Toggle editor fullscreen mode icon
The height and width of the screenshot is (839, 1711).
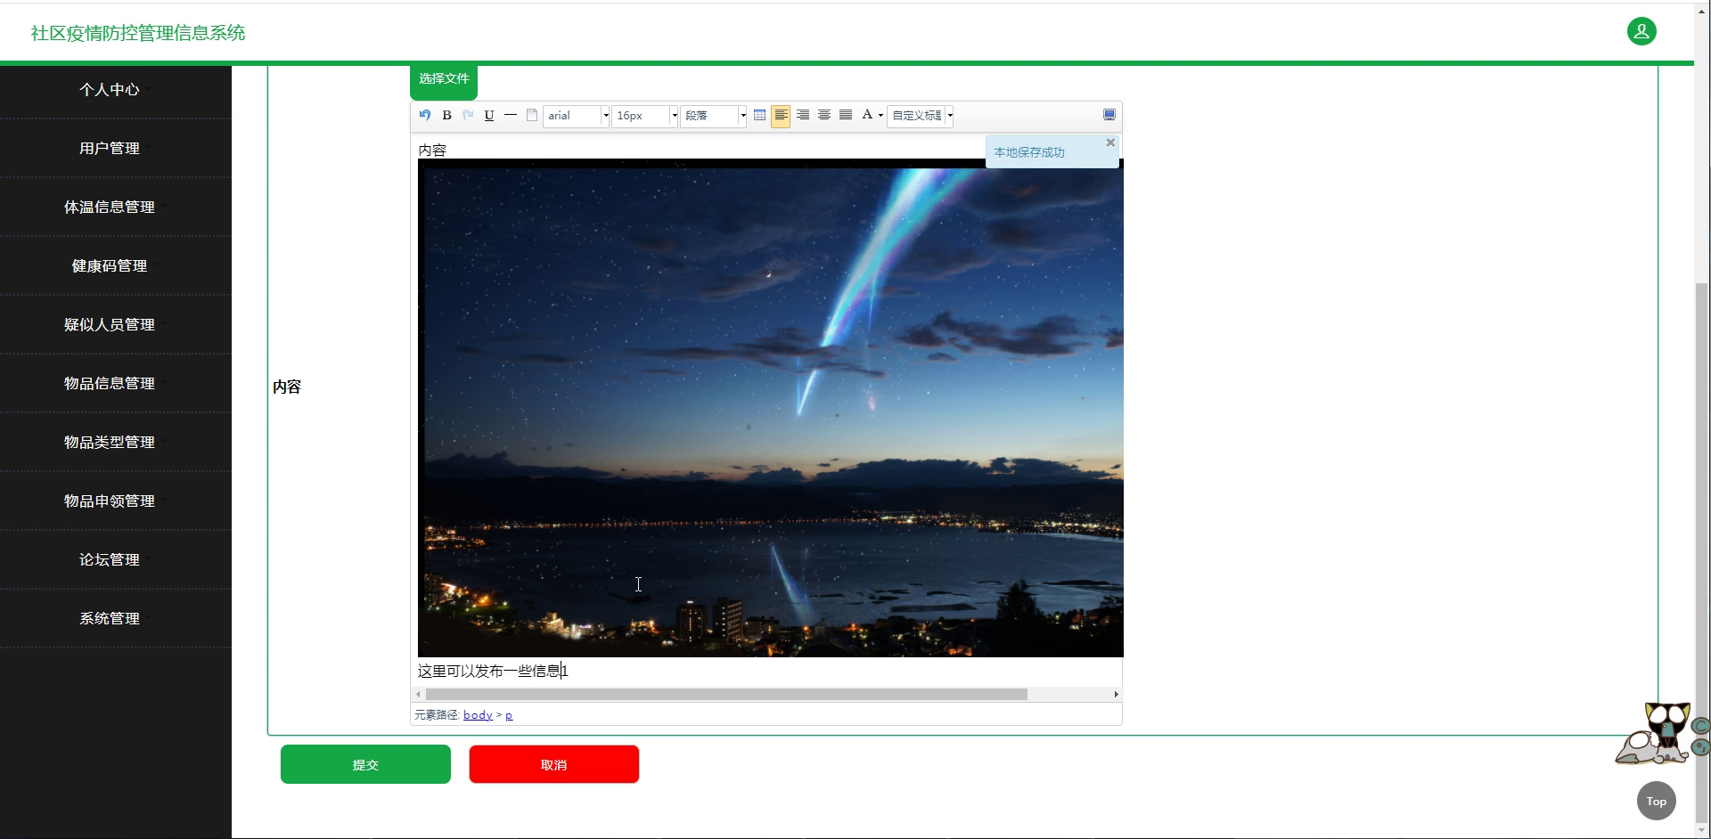coord(1109,115)
